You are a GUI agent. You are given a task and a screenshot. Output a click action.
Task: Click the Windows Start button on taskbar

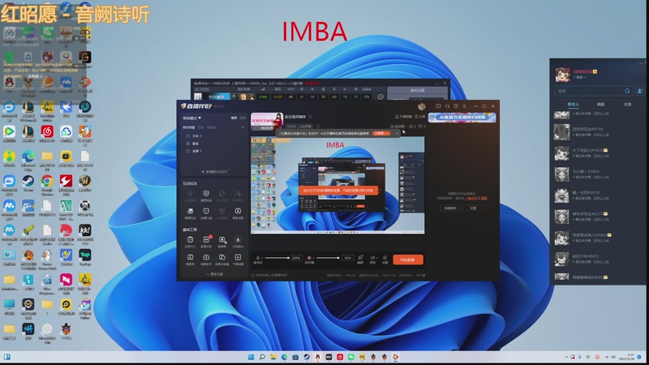(x=251, y=357)
